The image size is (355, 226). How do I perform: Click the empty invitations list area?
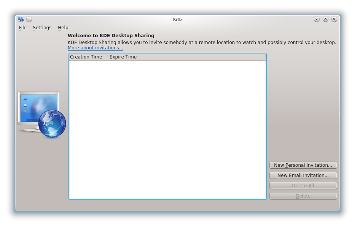tap(167, 130)
